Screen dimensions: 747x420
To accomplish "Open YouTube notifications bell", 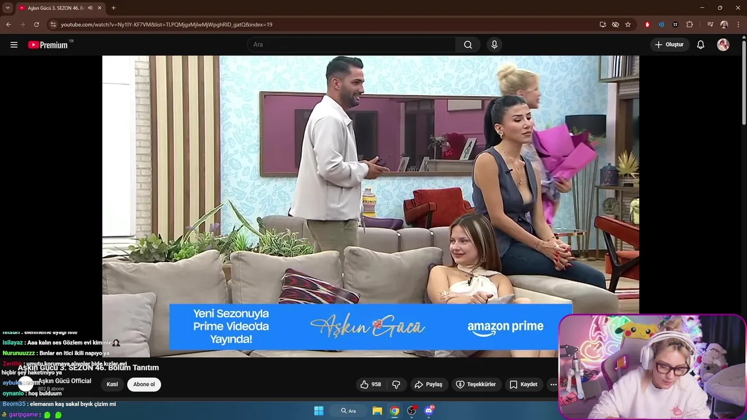I will [x=701, y=45].
